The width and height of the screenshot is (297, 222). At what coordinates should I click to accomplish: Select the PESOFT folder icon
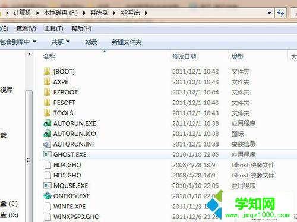coord(47,103)
